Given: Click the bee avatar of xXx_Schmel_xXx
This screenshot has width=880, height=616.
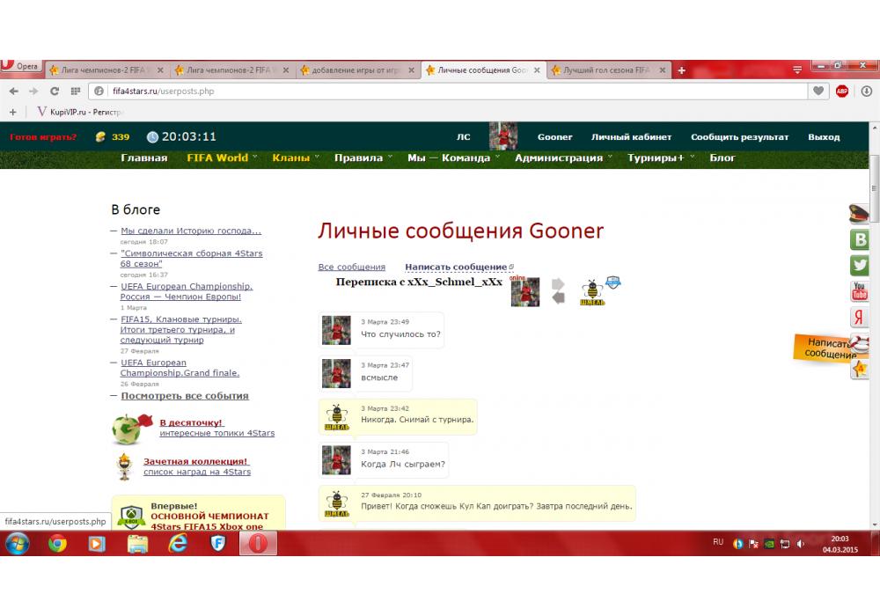Looking at the screenshot, I should (x=592, y=291).
